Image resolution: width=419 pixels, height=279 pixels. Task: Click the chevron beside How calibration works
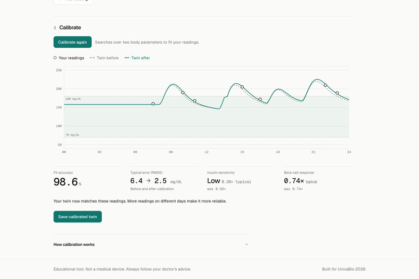pyautogui.click(x=246, y=244)
